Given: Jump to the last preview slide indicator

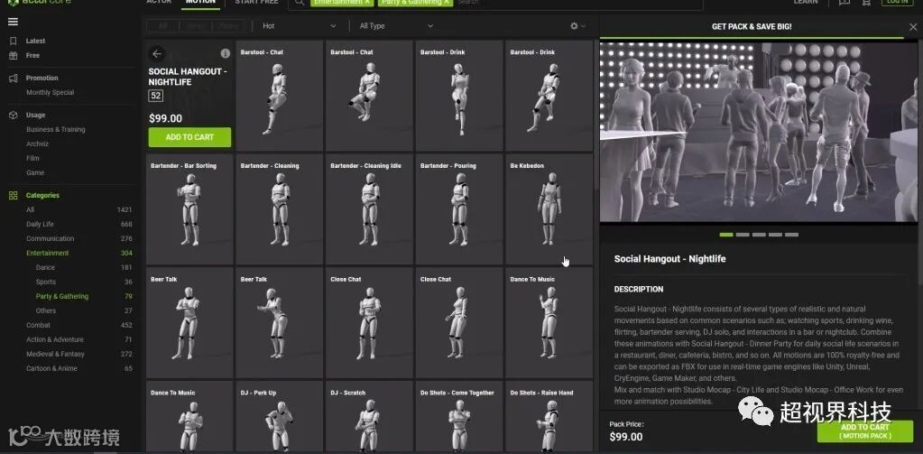Looking at the screenshot, I should click(792, 235).
